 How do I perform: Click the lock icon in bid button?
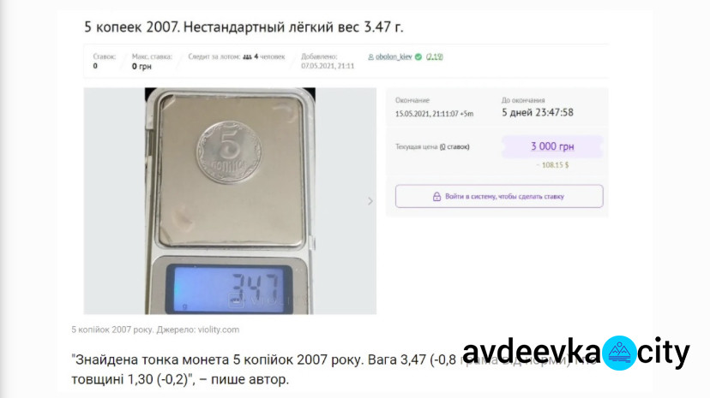tap(436, 196)
